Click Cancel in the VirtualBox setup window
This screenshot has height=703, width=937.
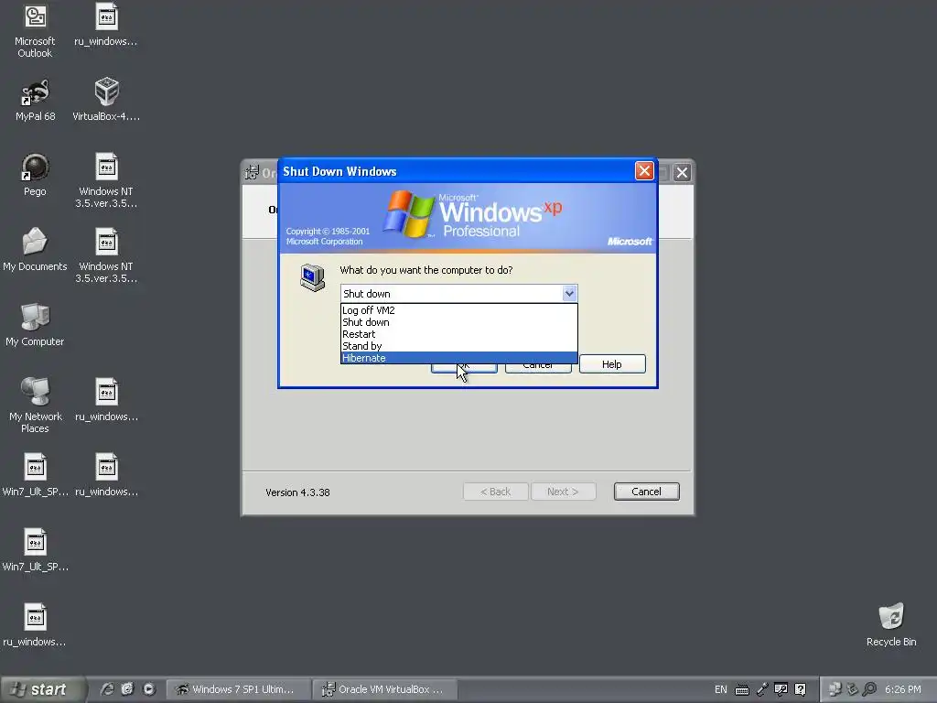(647, 492)
